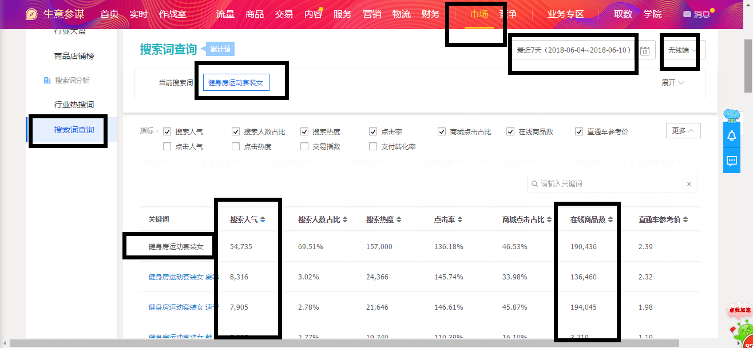Open the 无线端 device dropdown

click(681, 50)
